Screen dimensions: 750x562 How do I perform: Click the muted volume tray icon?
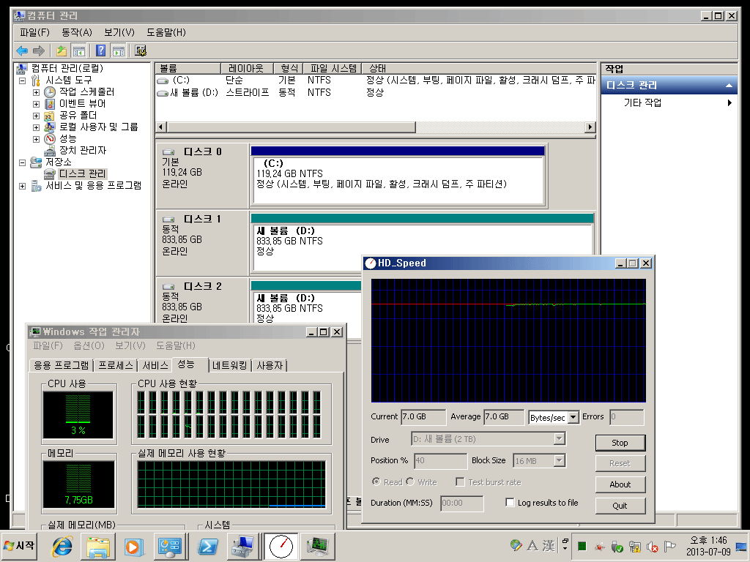click(652, 546)
